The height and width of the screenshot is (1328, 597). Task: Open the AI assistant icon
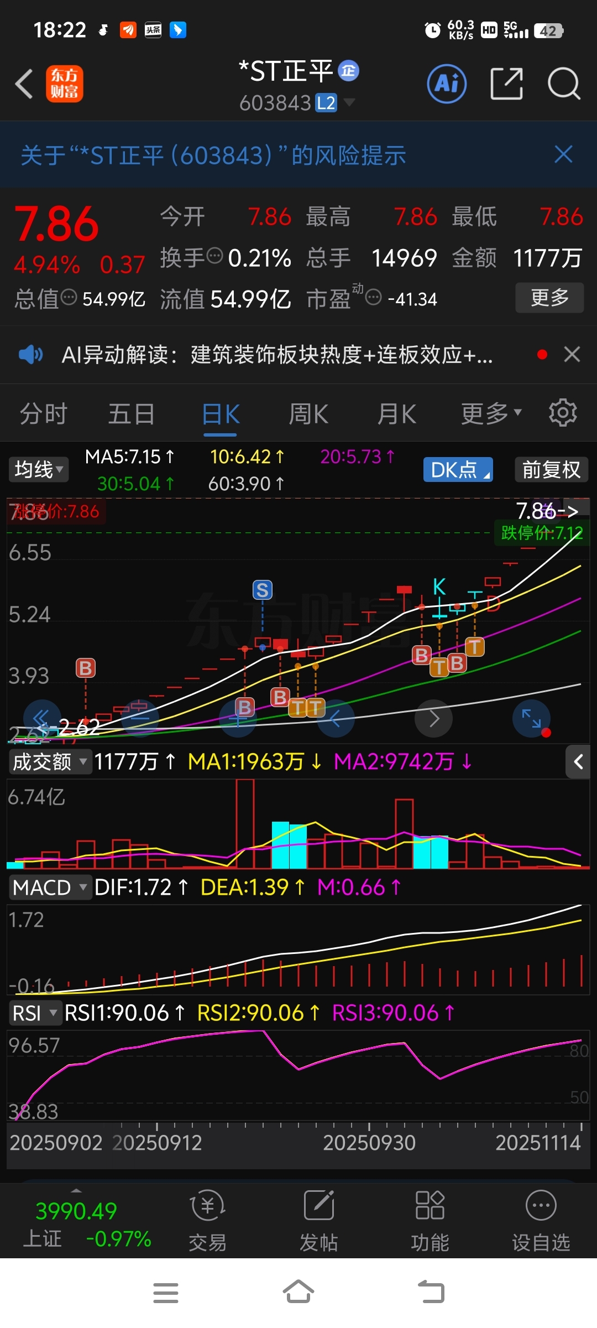pyautogui.click(x=447, y=84)
